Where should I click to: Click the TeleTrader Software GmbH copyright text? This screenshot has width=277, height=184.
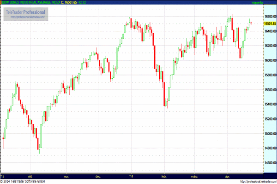point(23,181)
